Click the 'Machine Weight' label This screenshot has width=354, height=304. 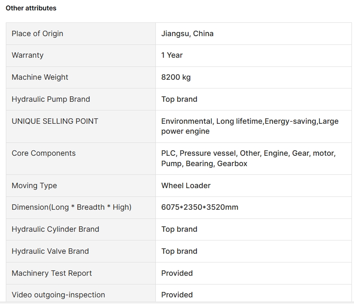(x=40, y=77)
